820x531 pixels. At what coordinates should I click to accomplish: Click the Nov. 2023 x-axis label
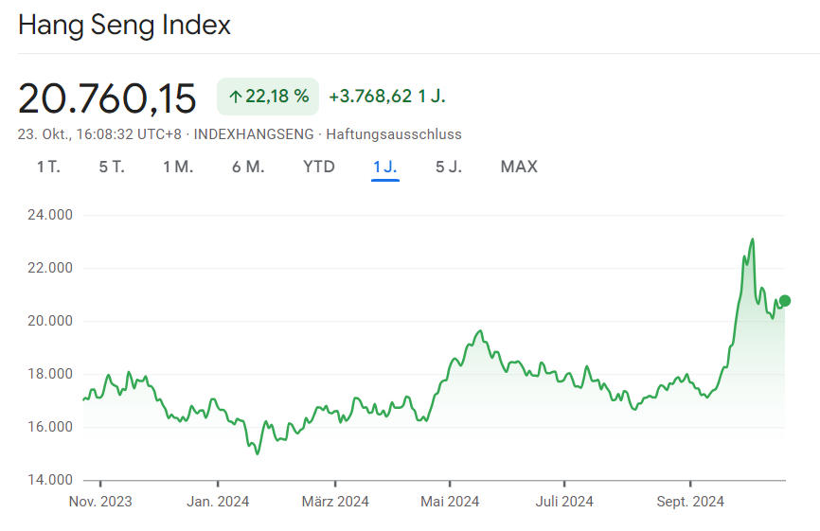[100, 502]
